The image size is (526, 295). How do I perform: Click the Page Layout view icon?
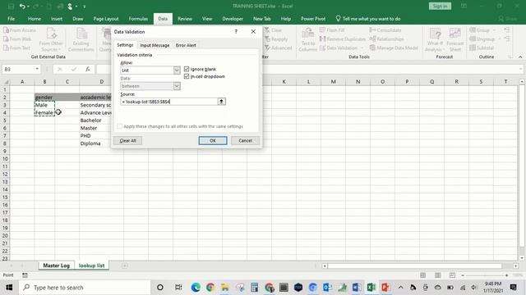click(437, 275)
